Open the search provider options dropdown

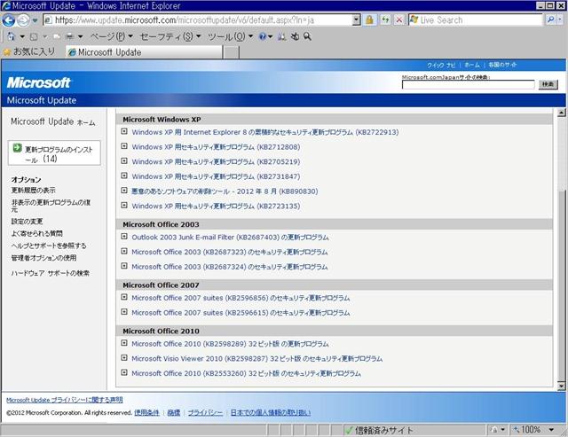click(x=560, y=20)
